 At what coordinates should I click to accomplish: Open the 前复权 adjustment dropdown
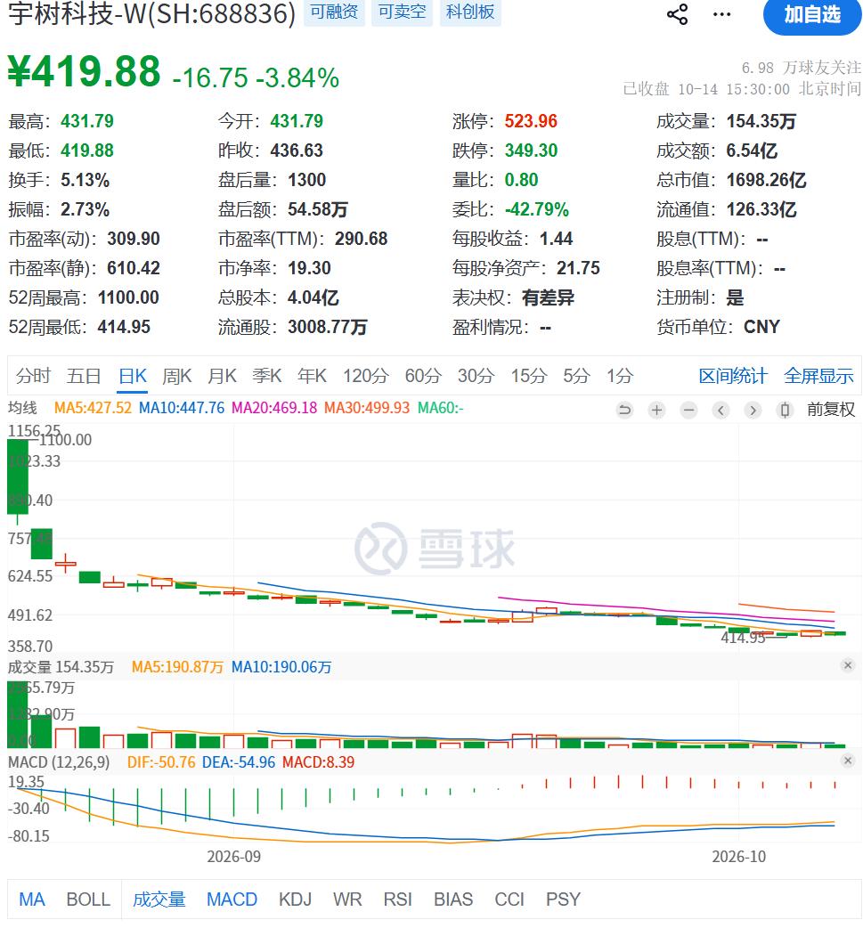click(831, 410)
